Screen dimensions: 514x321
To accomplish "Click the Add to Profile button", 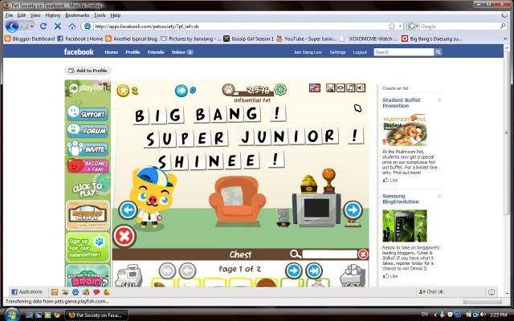I will [88, 71].
